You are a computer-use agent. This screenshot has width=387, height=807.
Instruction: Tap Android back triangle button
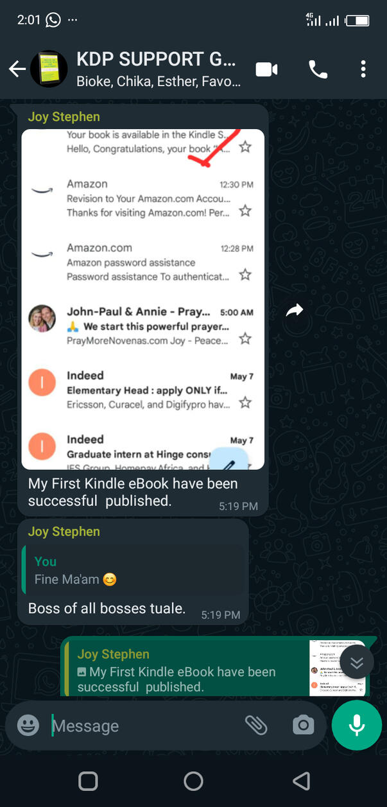point(301,781)
